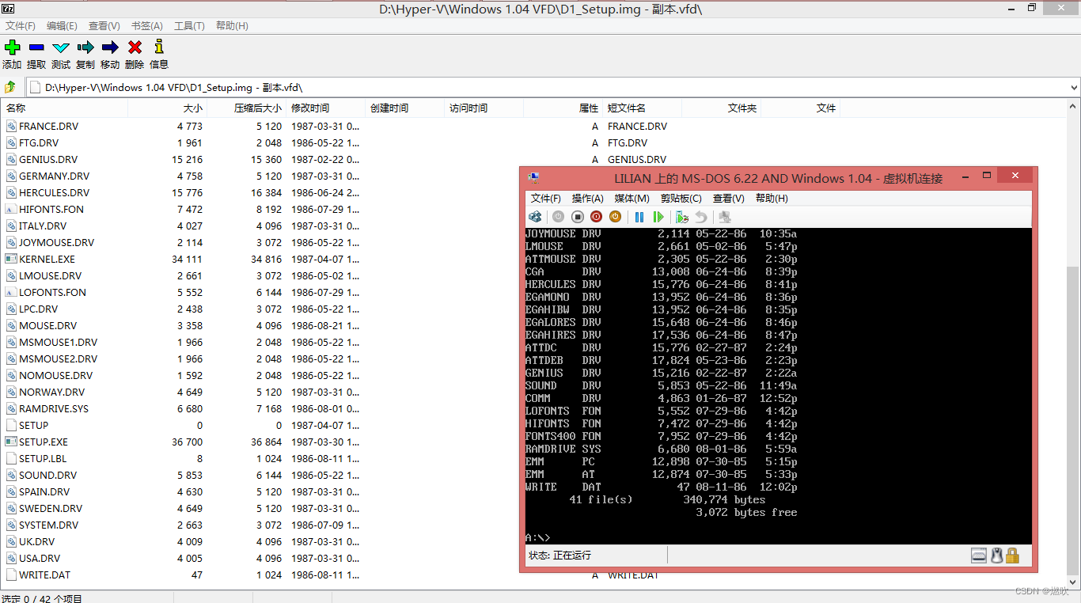Click the Ctrl+Alt+Del icon in VM toolbar
The width and height of the screenshot is (1081, 603).
click(536, 217)
